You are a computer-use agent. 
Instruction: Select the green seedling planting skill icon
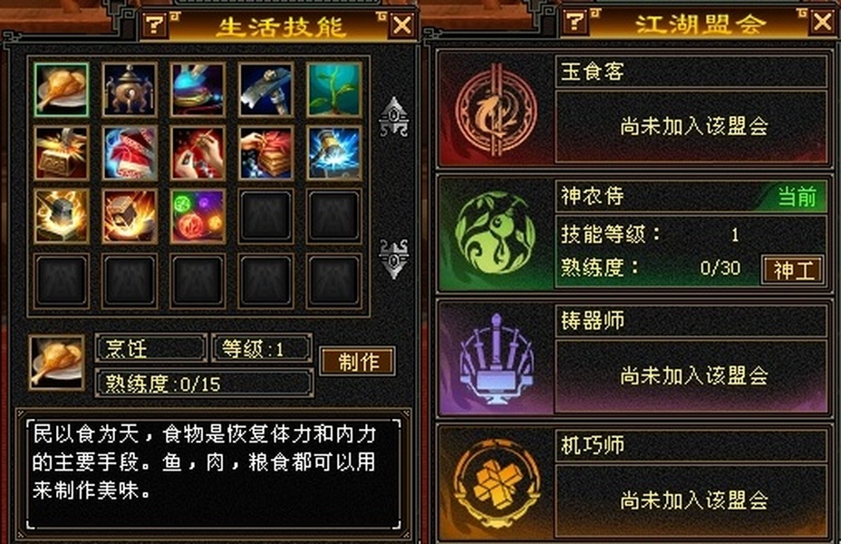[334, 90]
